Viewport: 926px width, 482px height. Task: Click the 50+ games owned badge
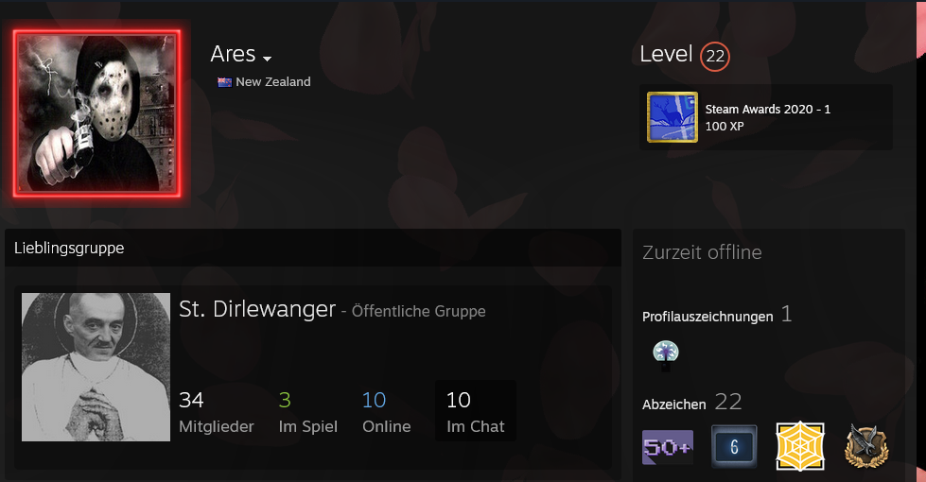[668, 447]
